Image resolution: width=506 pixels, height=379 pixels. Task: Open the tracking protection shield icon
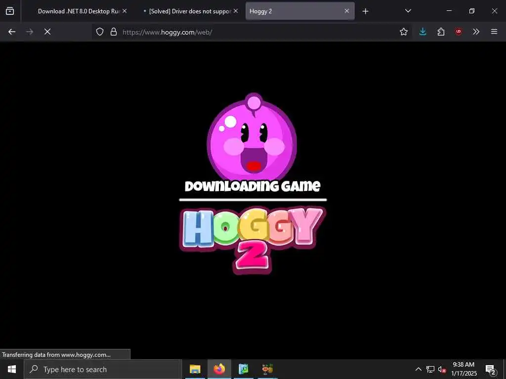pos(100,32)
